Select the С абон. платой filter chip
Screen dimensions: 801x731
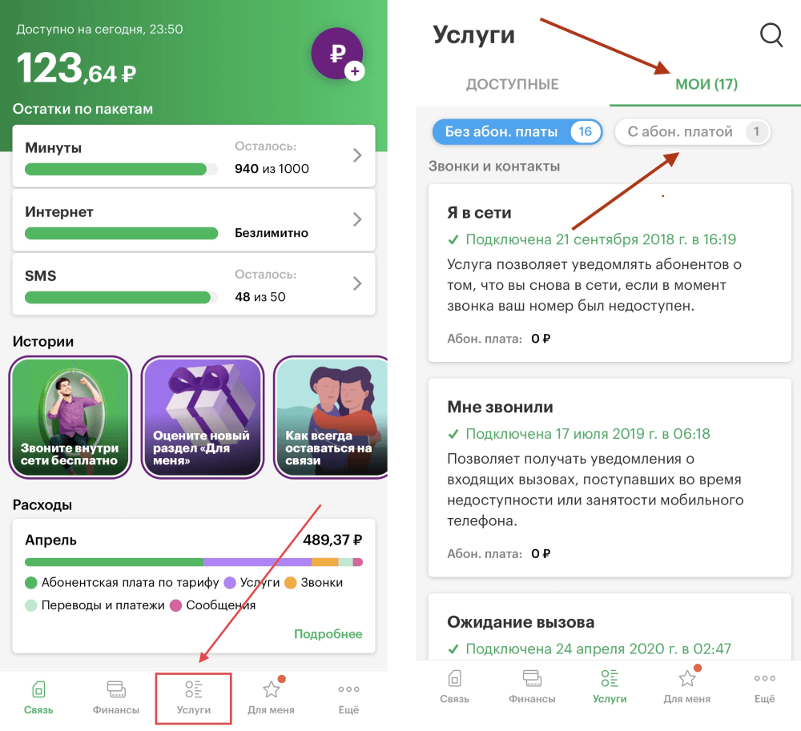tap(693, 131)
